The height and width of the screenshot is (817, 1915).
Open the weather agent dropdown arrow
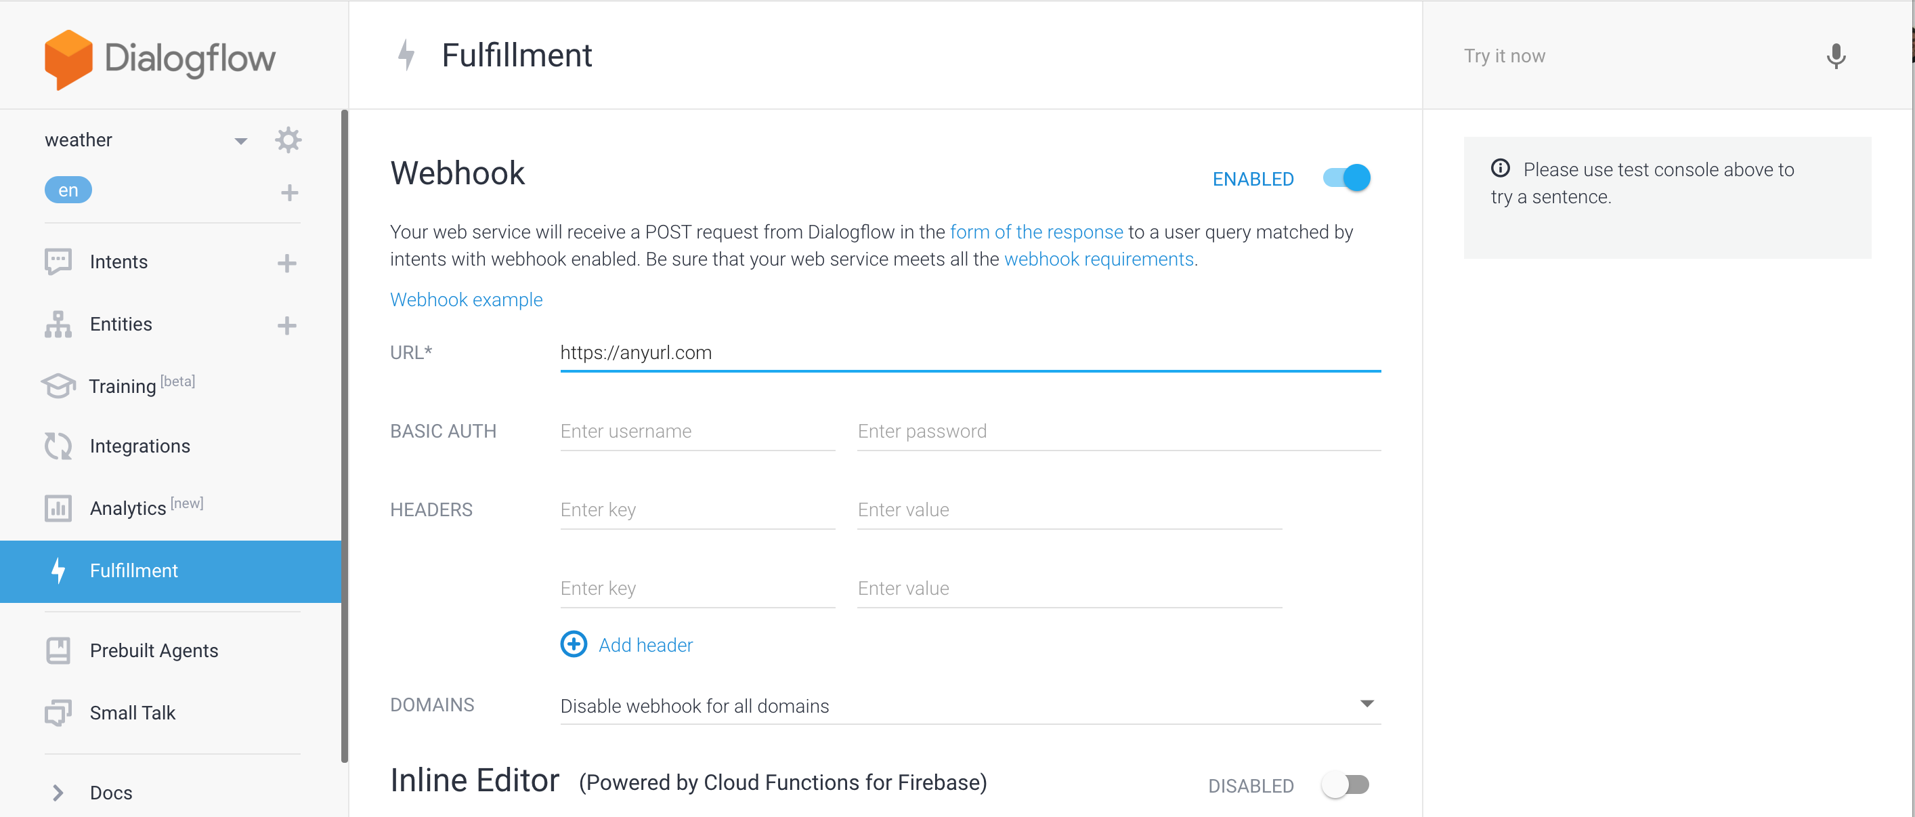(240, 140)
